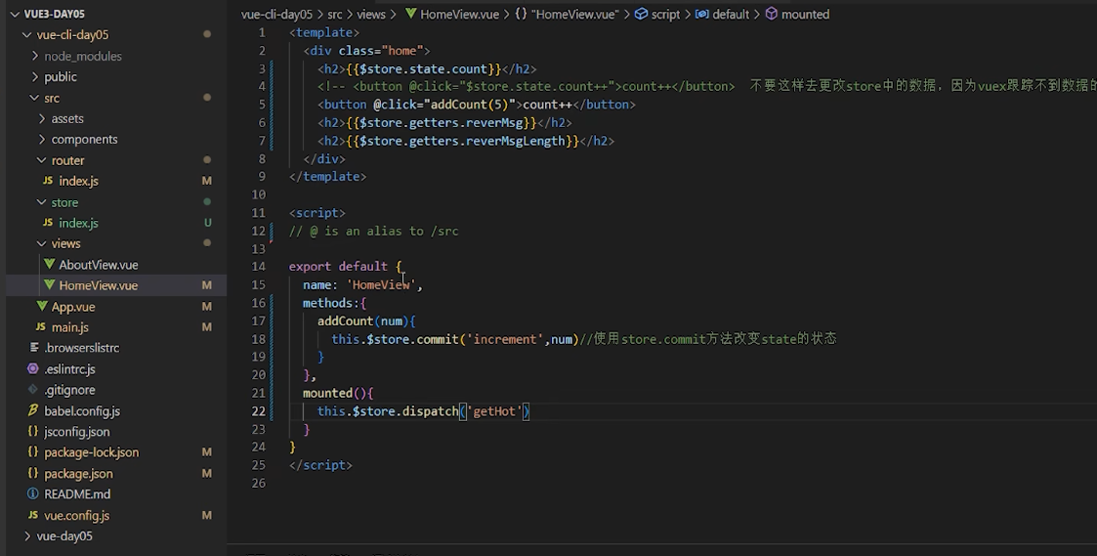Click Vue icon of App.vue
This screenshot has width=1097, height=556.
pyautogui.click(x=42, y=306)
